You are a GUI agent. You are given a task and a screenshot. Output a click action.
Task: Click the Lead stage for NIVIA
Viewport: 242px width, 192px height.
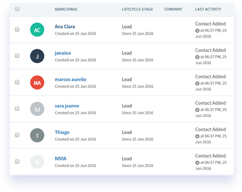pos(127,159)
